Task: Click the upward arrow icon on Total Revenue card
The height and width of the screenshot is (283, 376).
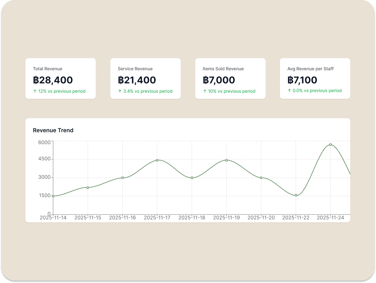Action: (x=35, y=91)
